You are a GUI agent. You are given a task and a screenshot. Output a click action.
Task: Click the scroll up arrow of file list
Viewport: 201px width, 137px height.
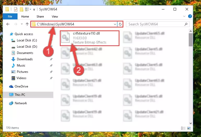pos(191,31)
